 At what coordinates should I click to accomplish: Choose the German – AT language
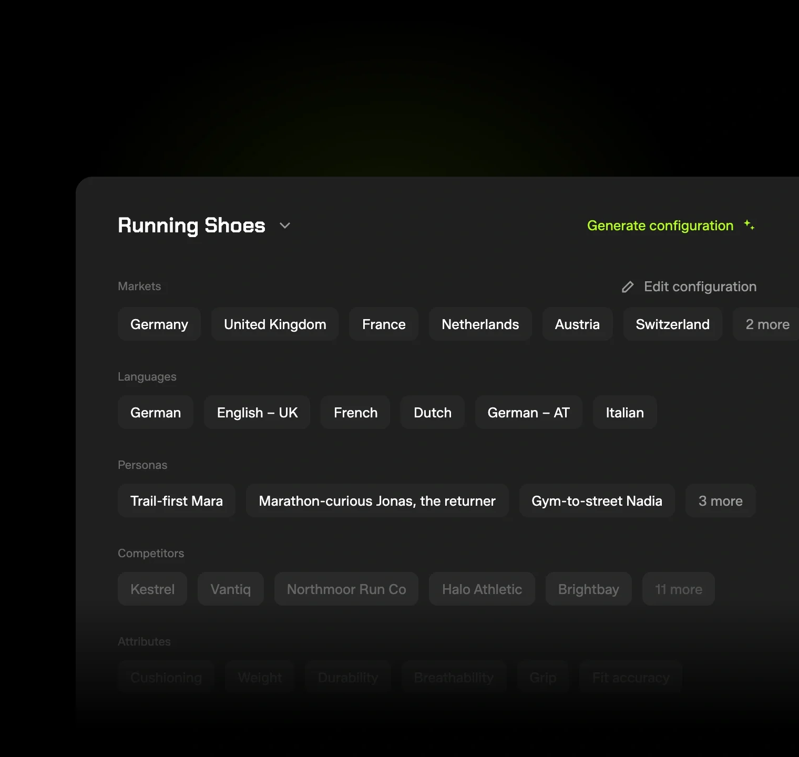pos(529,413)
